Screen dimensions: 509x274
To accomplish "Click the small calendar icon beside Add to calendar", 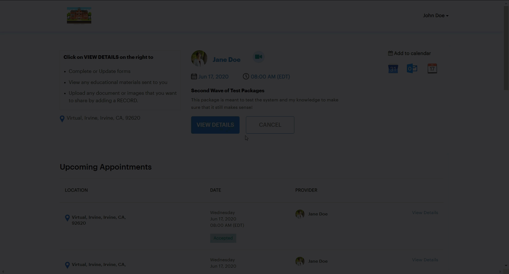I will (390, 53).
